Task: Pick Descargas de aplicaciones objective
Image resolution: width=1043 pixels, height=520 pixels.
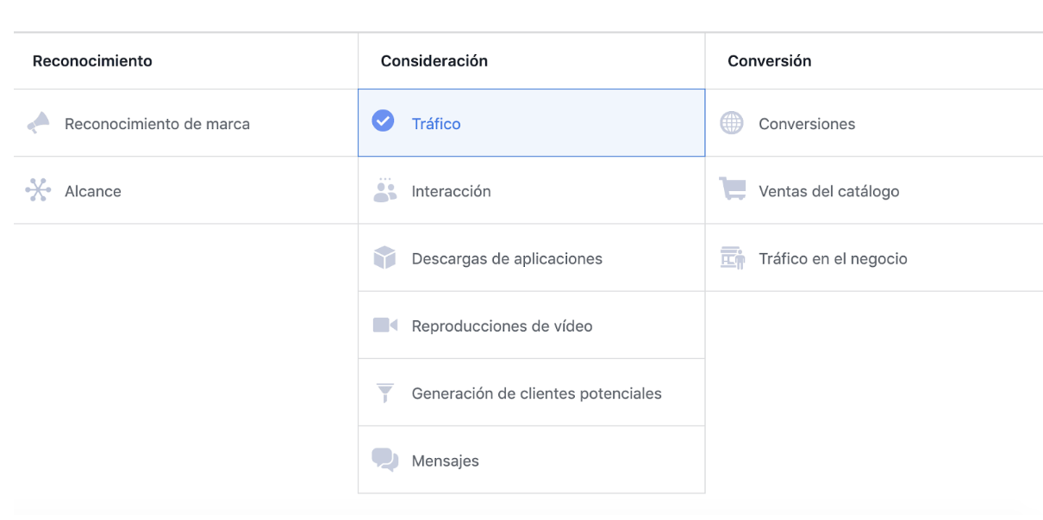Action: 507,258
